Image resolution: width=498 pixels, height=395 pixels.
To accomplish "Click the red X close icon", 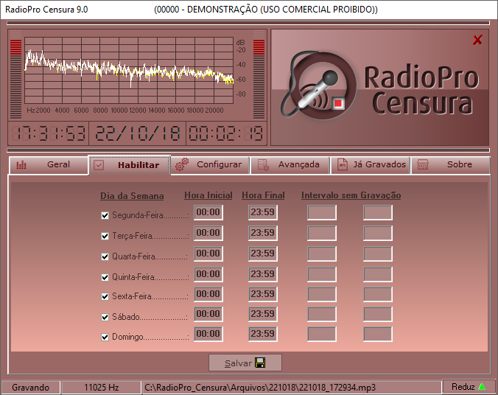I will click(477, 40).
